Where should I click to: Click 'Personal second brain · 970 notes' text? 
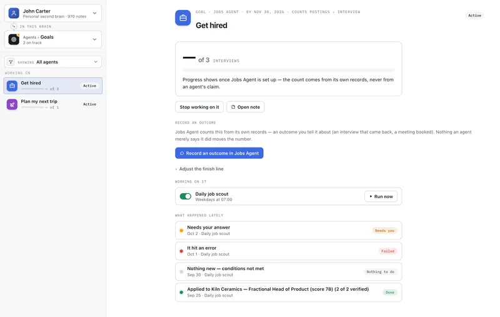[54, 17]
